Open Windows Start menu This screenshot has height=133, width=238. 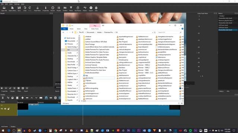(3, 130)
